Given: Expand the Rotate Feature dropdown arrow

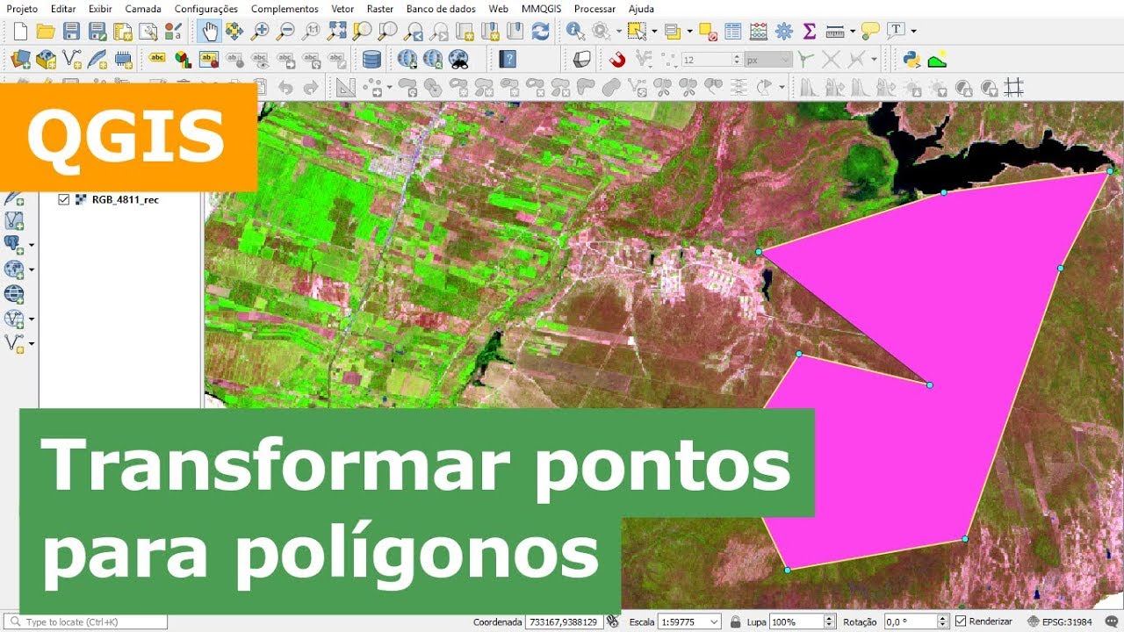Looking at the screenshot, I should tap(781, 88).
